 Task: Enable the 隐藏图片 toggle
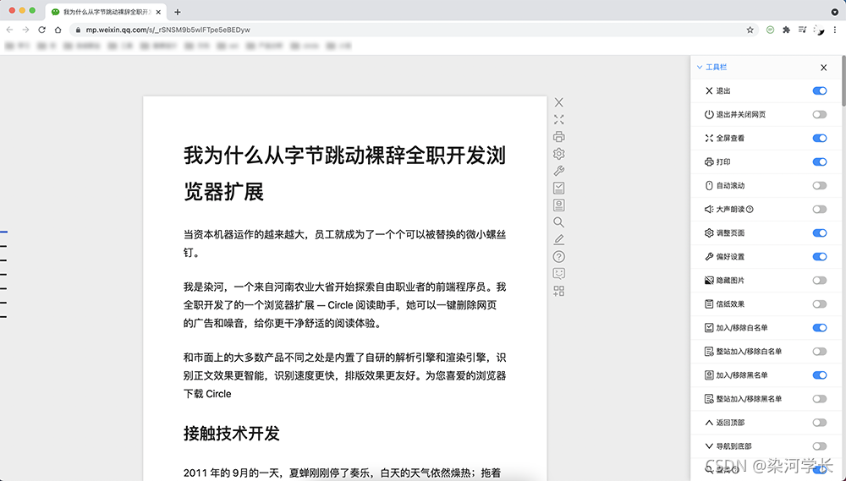[820, 281]
